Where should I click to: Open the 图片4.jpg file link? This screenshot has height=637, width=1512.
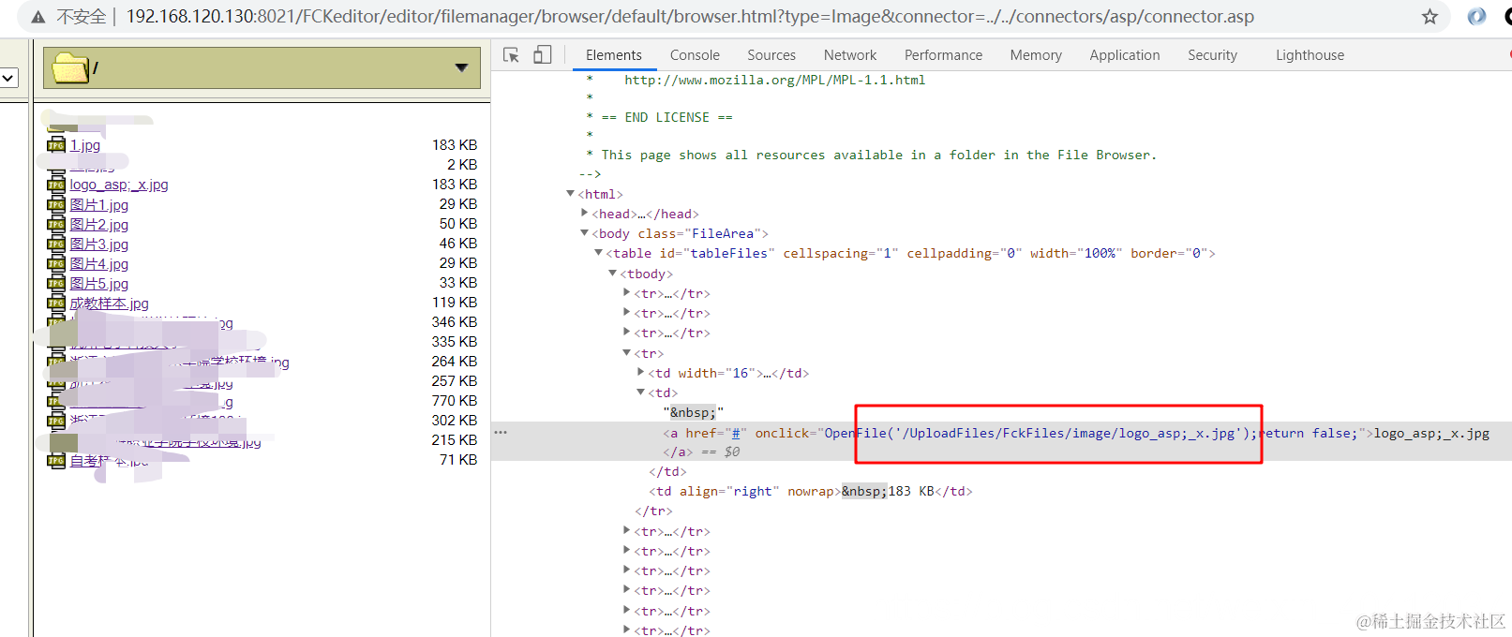click(x=98, y=264)
